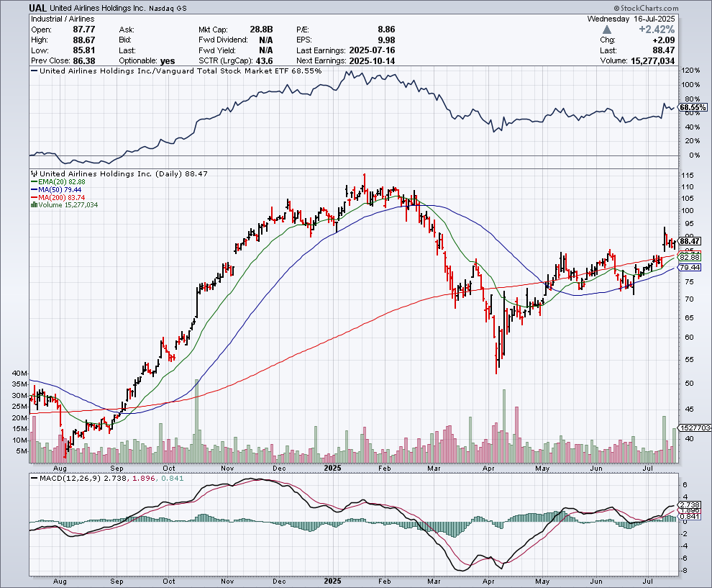Image resolution: width=712 pixels, height=588 pixels.
Task: Click the MACD(12,26,9) indicator legend
Action: (107, 479)
